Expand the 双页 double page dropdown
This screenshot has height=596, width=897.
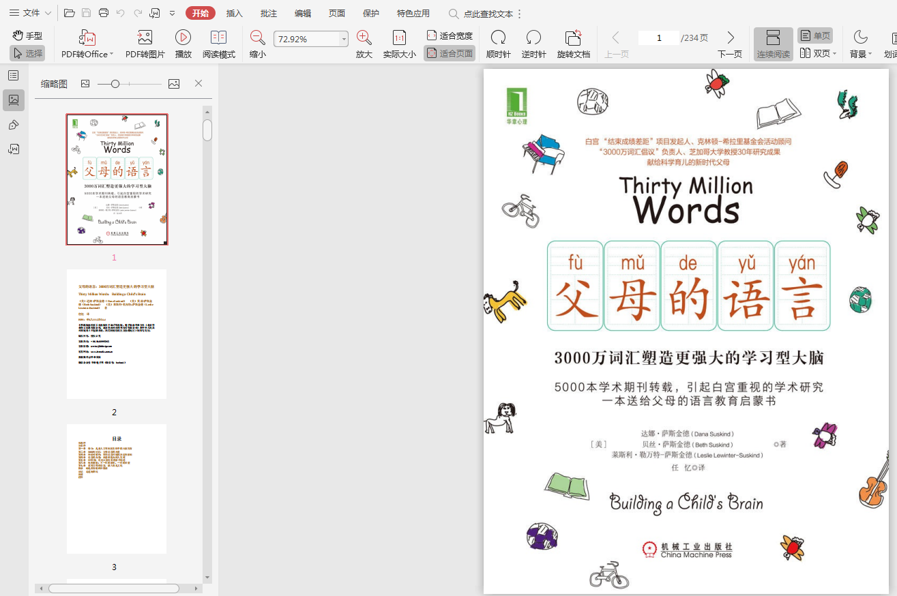(x=834, y=53)
